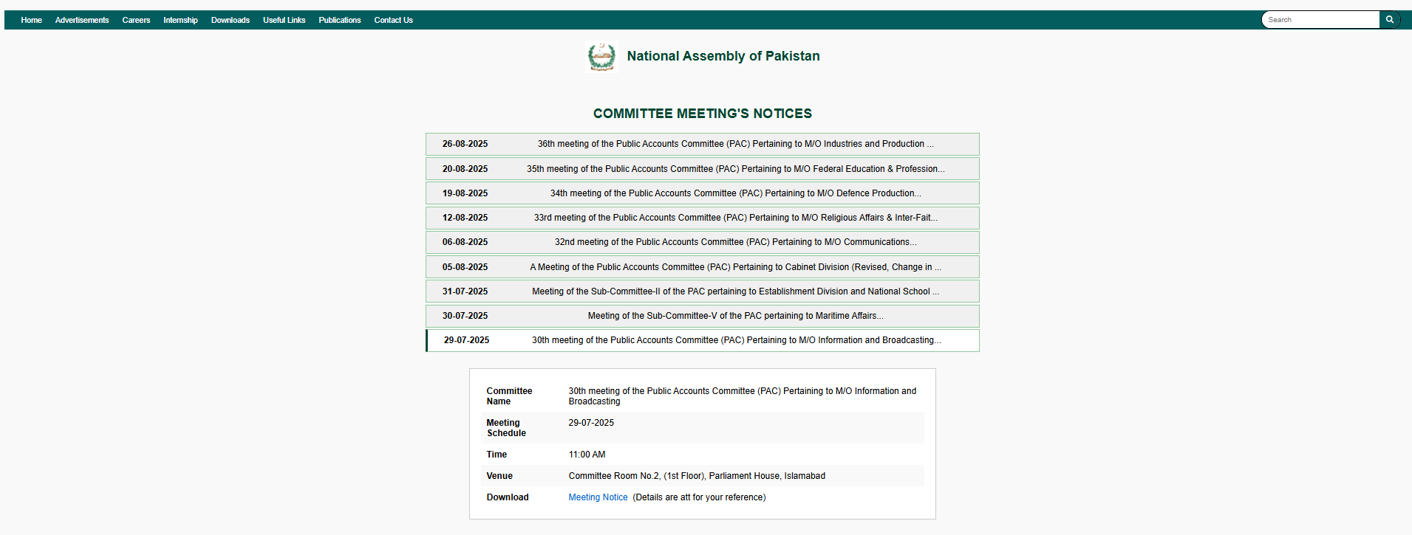Viewport: 1412px width, 535px height.
Task: Click Contact Us in the navigation bar
Action: (x=393, y=20)
